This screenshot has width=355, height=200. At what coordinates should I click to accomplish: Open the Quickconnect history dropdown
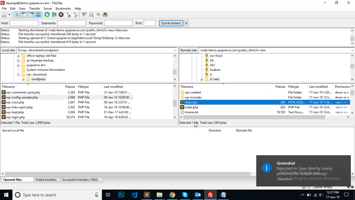point(186,23)
